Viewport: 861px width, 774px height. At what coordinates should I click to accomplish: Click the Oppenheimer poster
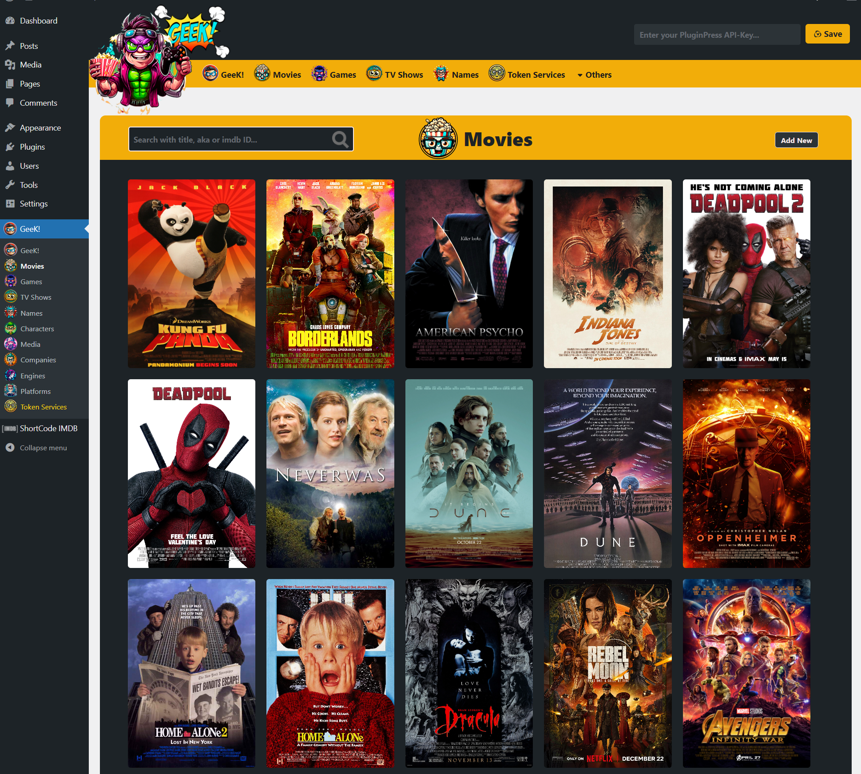[746, 473]
